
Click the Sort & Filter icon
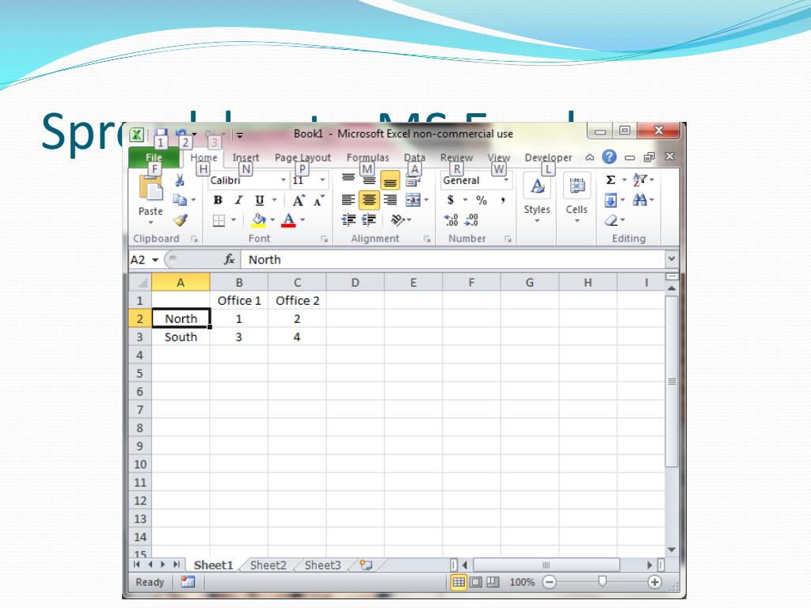point(640,180)
